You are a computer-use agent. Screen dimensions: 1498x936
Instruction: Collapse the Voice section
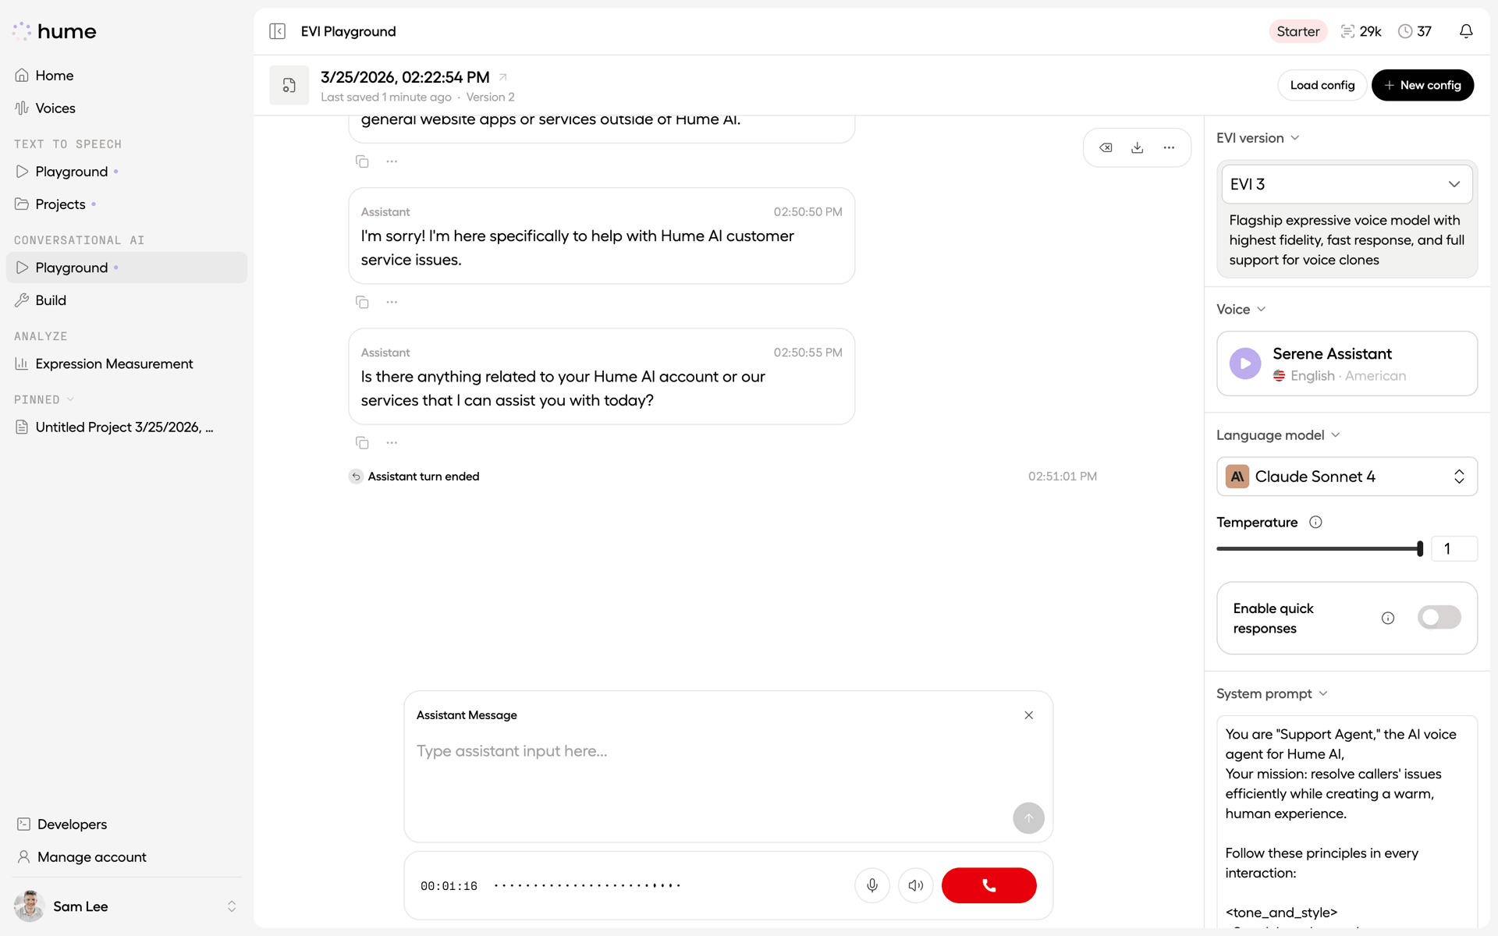[x=1241, y=310]
